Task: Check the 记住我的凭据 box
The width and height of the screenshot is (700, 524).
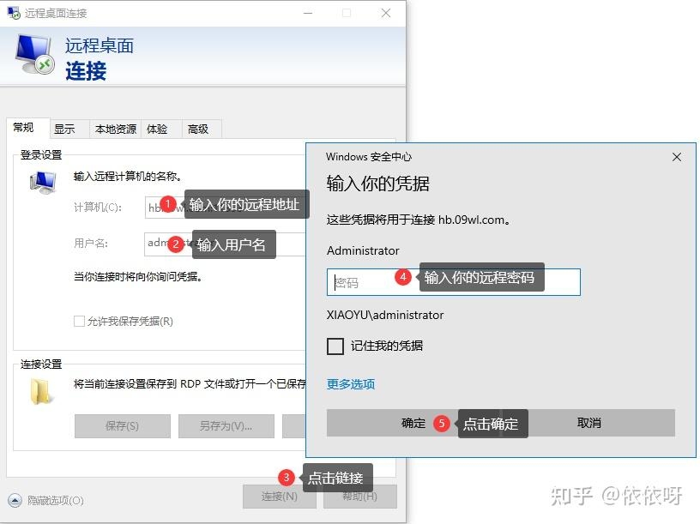Action: pyautogui.click(x=335, y=346)
